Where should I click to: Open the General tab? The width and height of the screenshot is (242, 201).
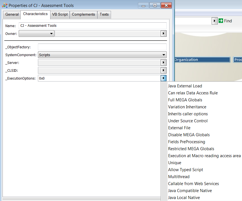[x=12, y=15]
